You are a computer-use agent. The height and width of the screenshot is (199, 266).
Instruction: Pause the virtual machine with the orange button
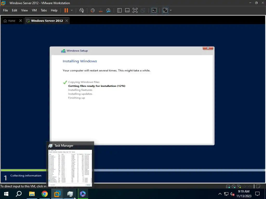66,10
